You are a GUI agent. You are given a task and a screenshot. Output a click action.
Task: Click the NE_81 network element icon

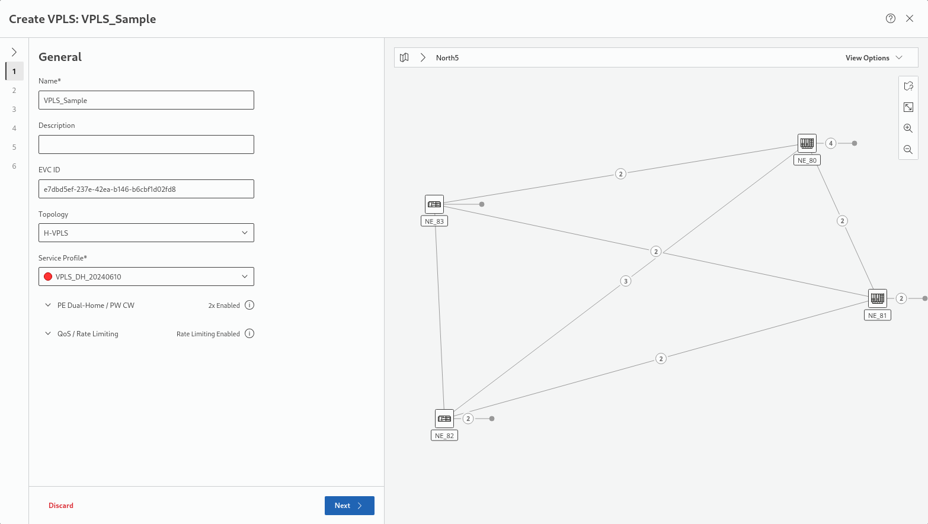(877, 298)
